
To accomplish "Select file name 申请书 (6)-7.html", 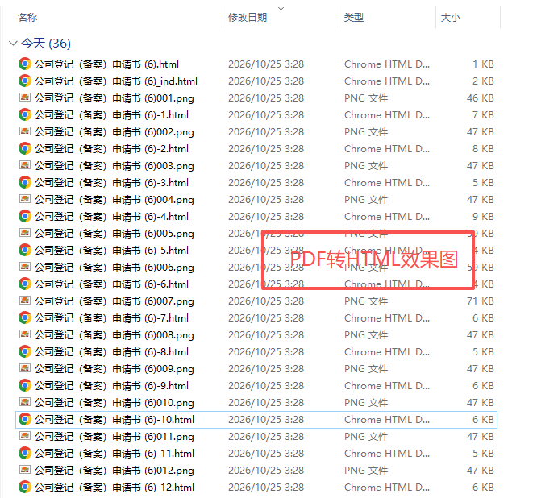I will (x=111, y=318).
